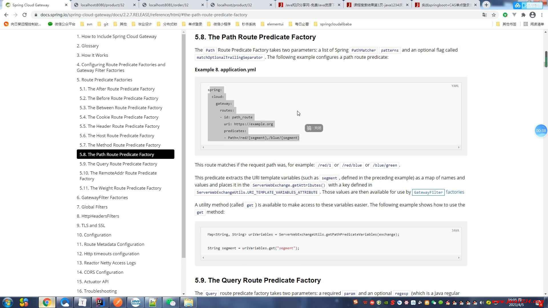Open Postman from the taskbar
This screenshot has height=308, width=548.
[118, 302]
